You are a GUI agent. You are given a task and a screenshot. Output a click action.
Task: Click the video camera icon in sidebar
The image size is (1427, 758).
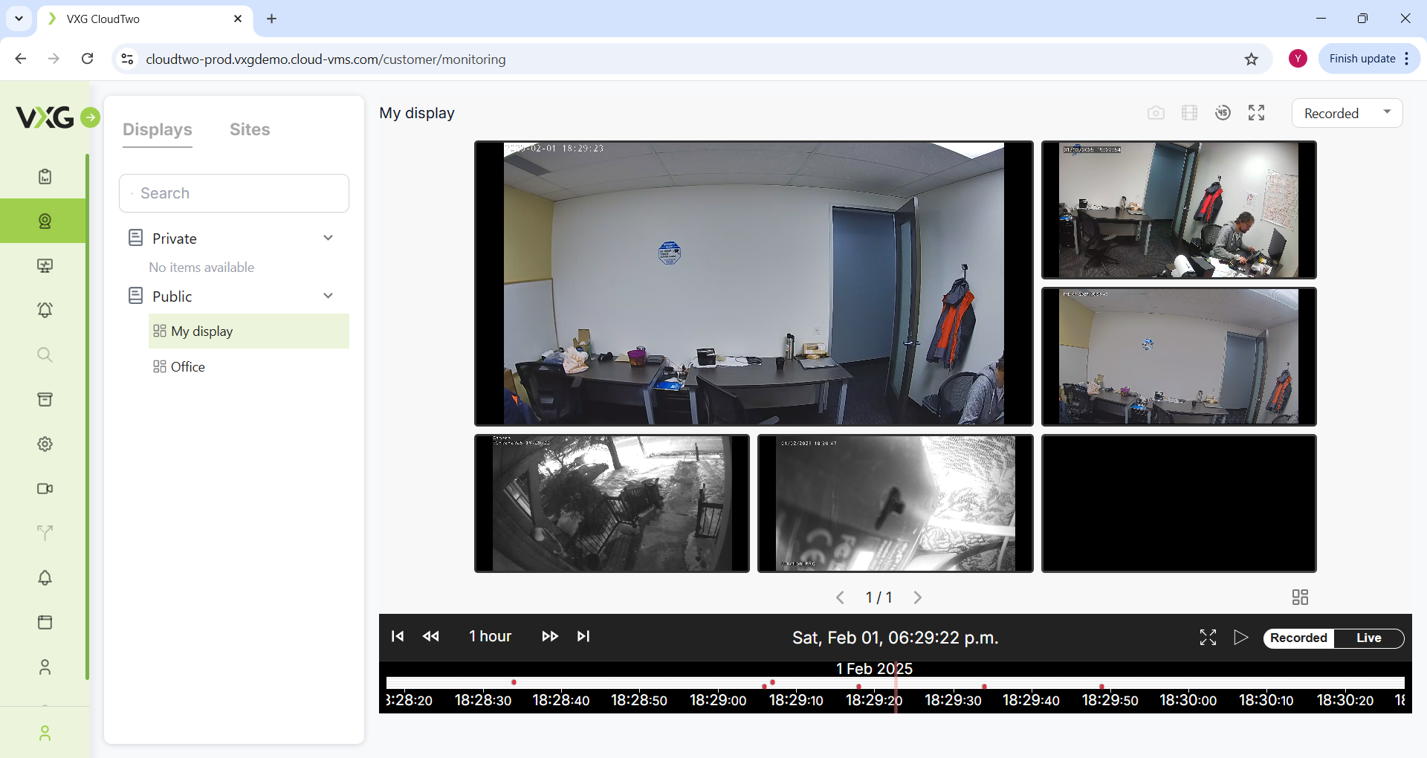click(x=45, y=488)
